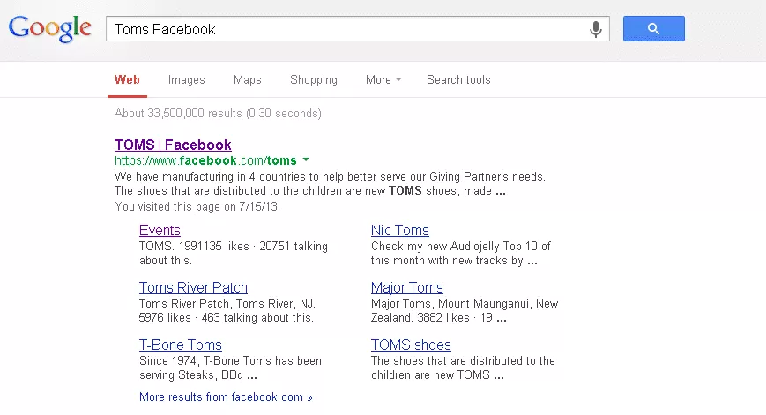Click the blue magnifier search button
Image resolution: width=766 pixels, height=415 pixels.
tap(654, 29)
